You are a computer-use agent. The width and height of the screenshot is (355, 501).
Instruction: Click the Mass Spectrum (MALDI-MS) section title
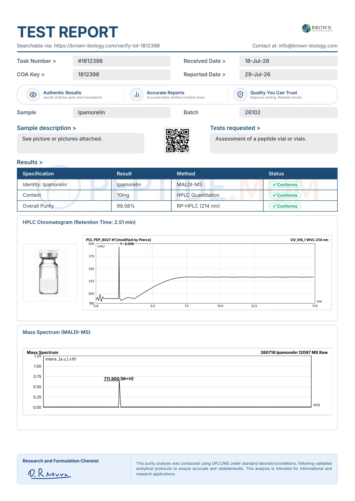click(x=56, y=332)
